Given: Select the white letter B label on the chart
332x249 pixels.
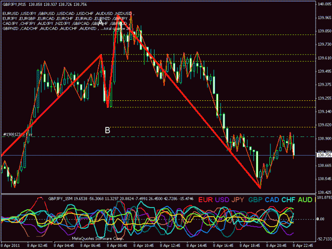Looking at the screenshot, I should pos(107,130).
